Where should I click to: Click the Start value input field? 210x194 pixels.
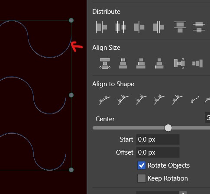pyautogui.click(x=158, y=139)
